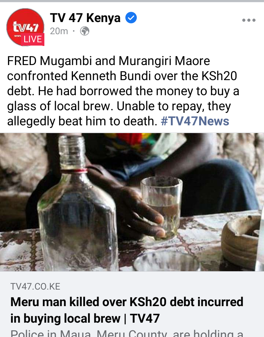
Task: Follow the #TV47News hashtag
Action: (195, 121)
